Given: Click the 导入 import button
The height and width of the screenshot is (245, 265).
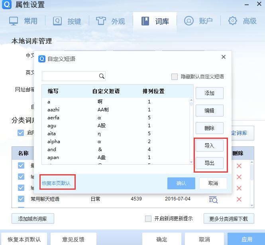Looking at the screenshot, I should click(209, 146).
